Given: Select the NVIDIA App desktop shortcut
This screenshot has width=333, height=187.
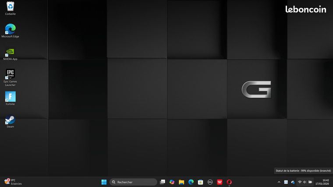Looking at the screenshot, I should pos(10,54).
